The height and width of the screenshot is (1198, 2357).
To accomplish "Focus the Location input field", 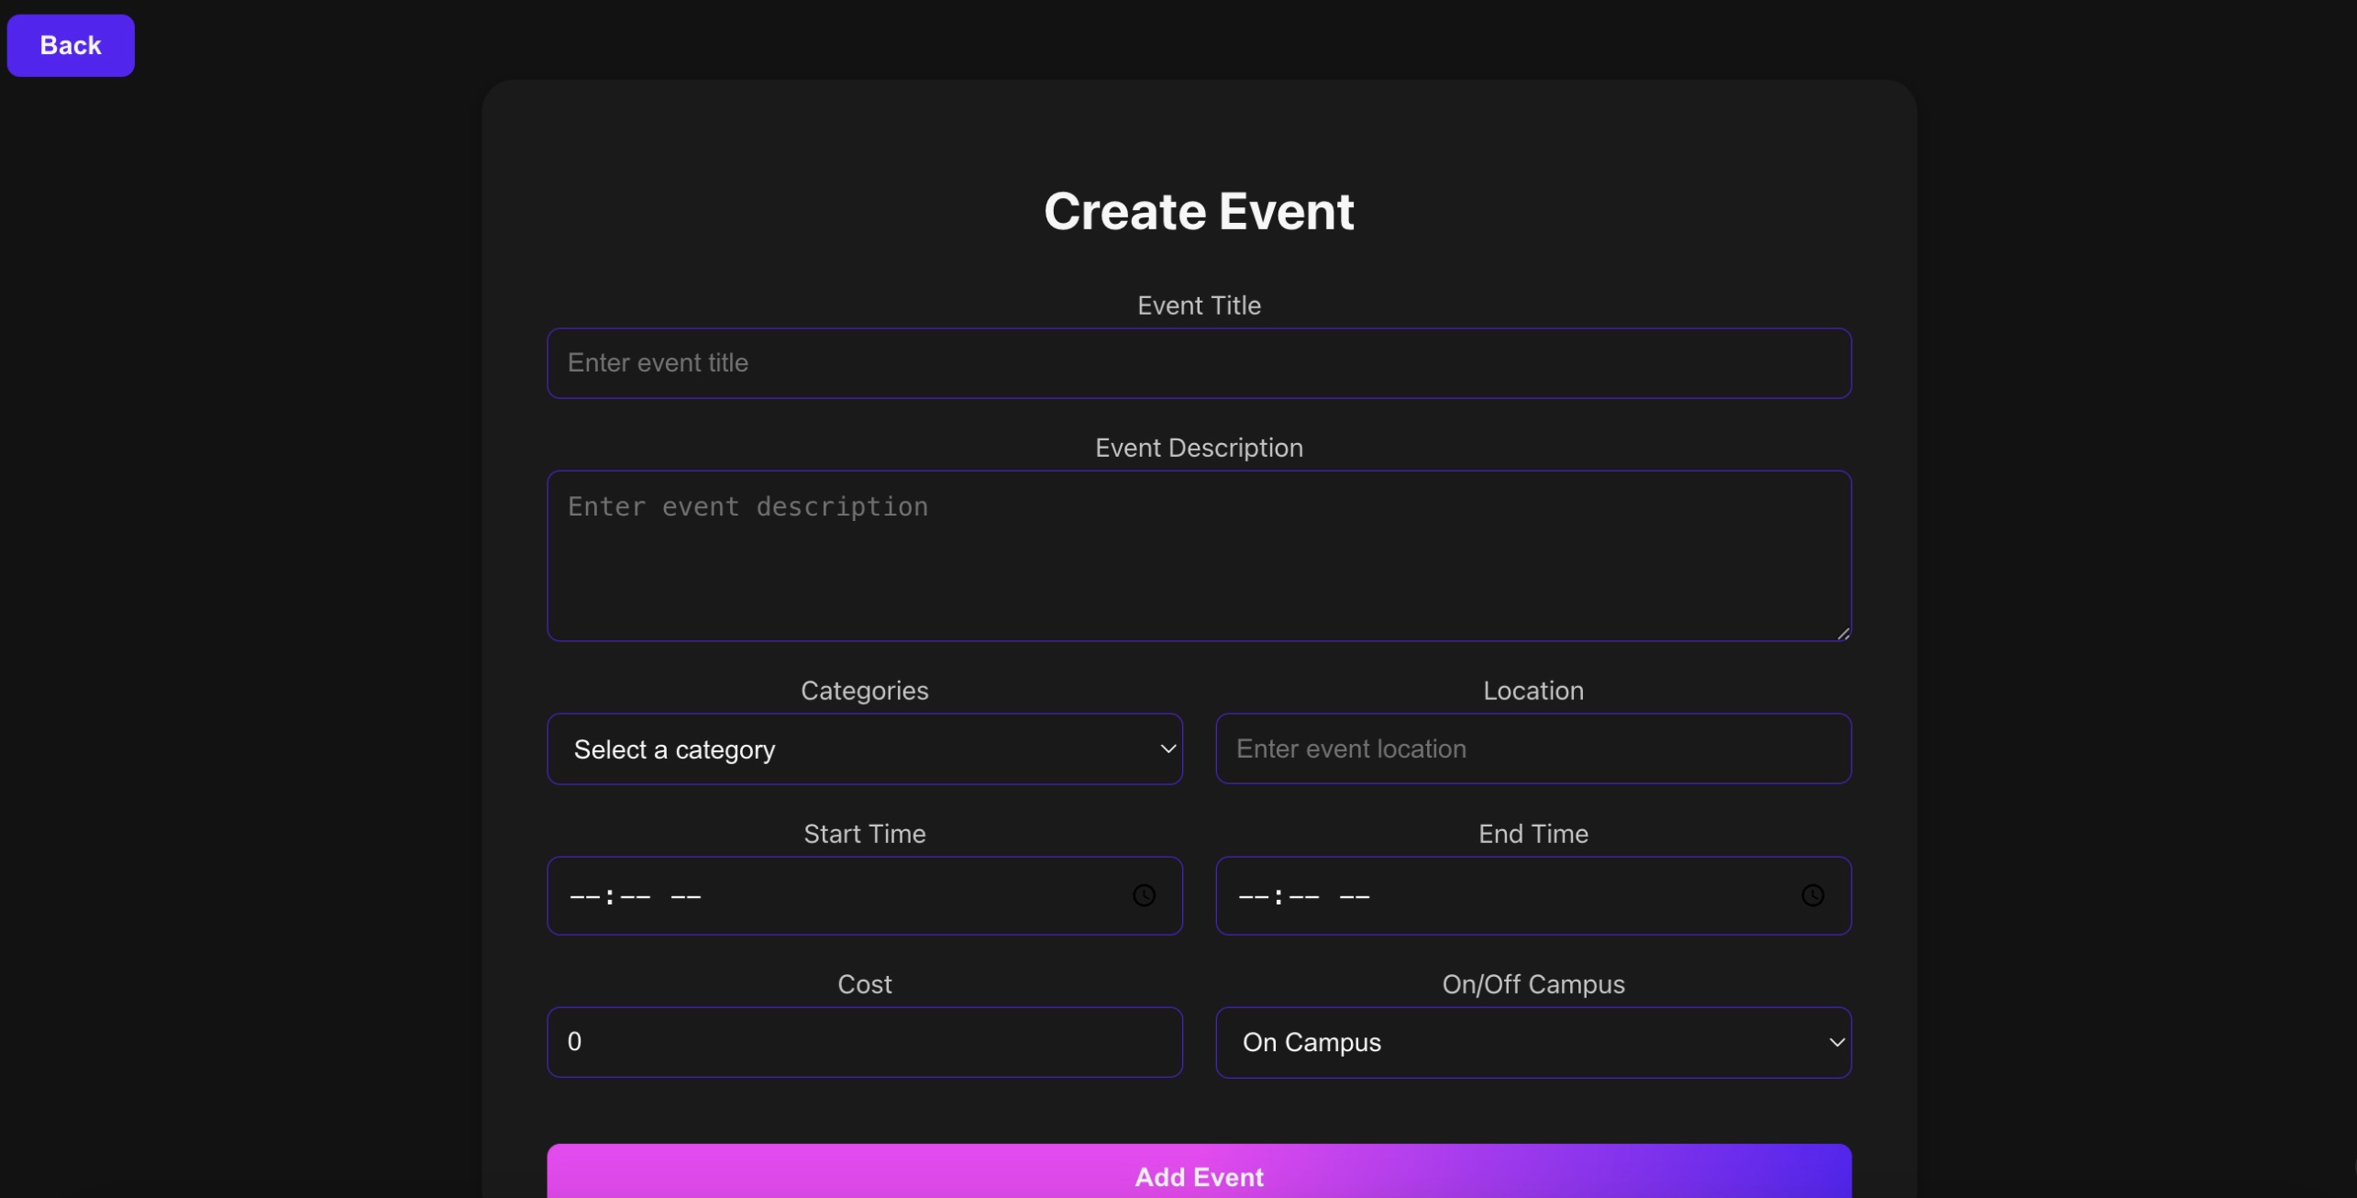I will [1533, 749].
